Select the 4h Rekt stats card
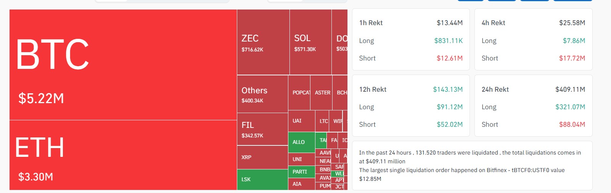The height and width of the screenshot is (193, 611). (533, 40)
